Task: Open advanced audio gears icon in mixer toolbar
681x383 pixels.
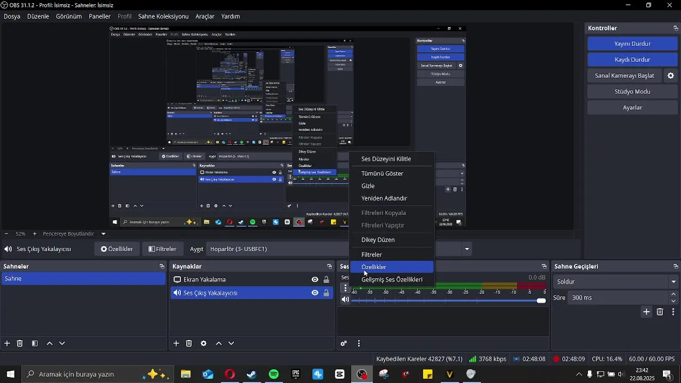Action: point(344,344)
